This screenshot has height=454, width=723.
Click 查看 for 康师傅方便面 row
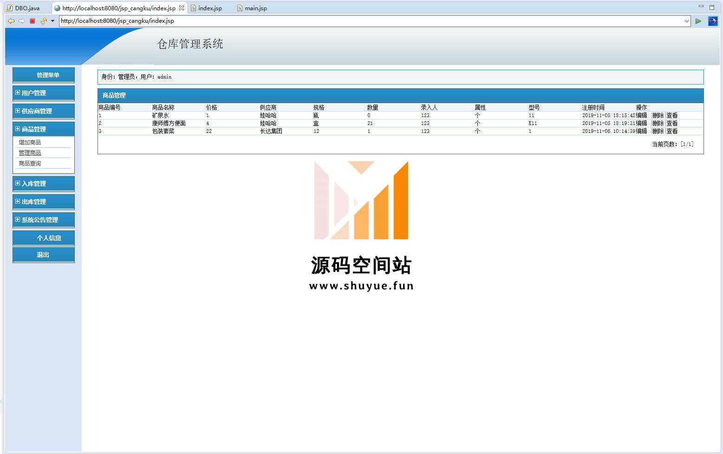[x=672, y=123]
